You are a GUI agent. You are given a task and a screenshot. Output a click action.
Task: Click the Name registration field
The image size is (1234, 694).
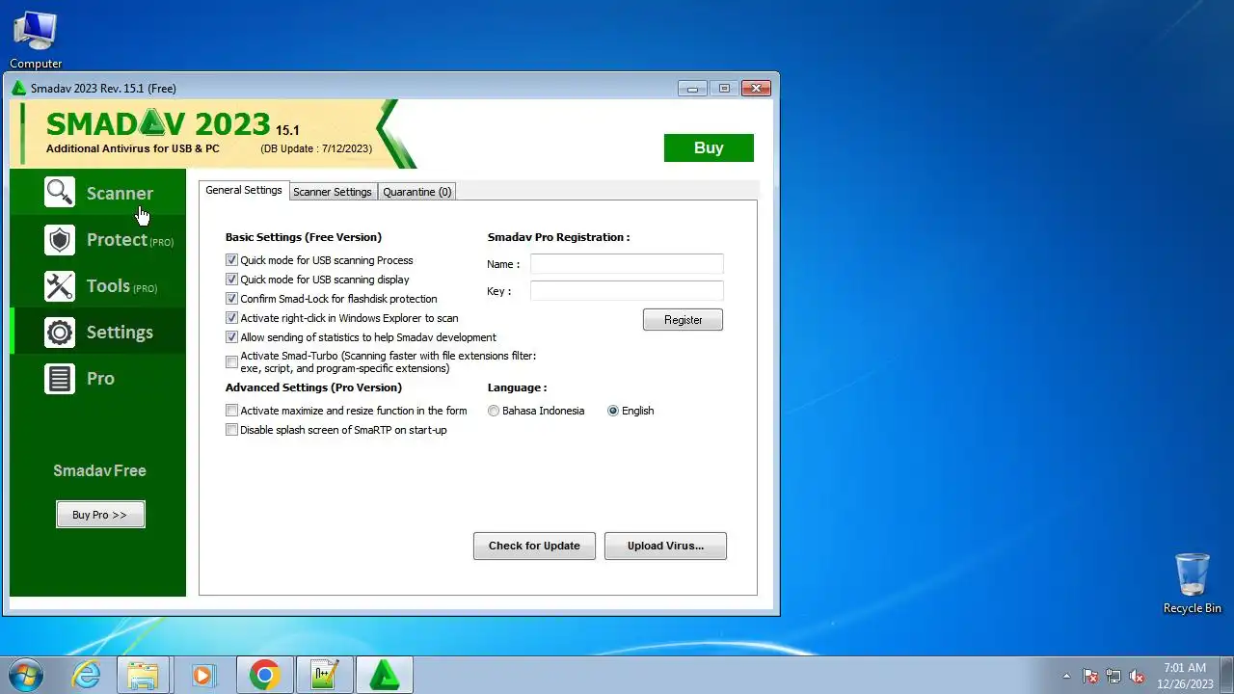tap(627, 264)
